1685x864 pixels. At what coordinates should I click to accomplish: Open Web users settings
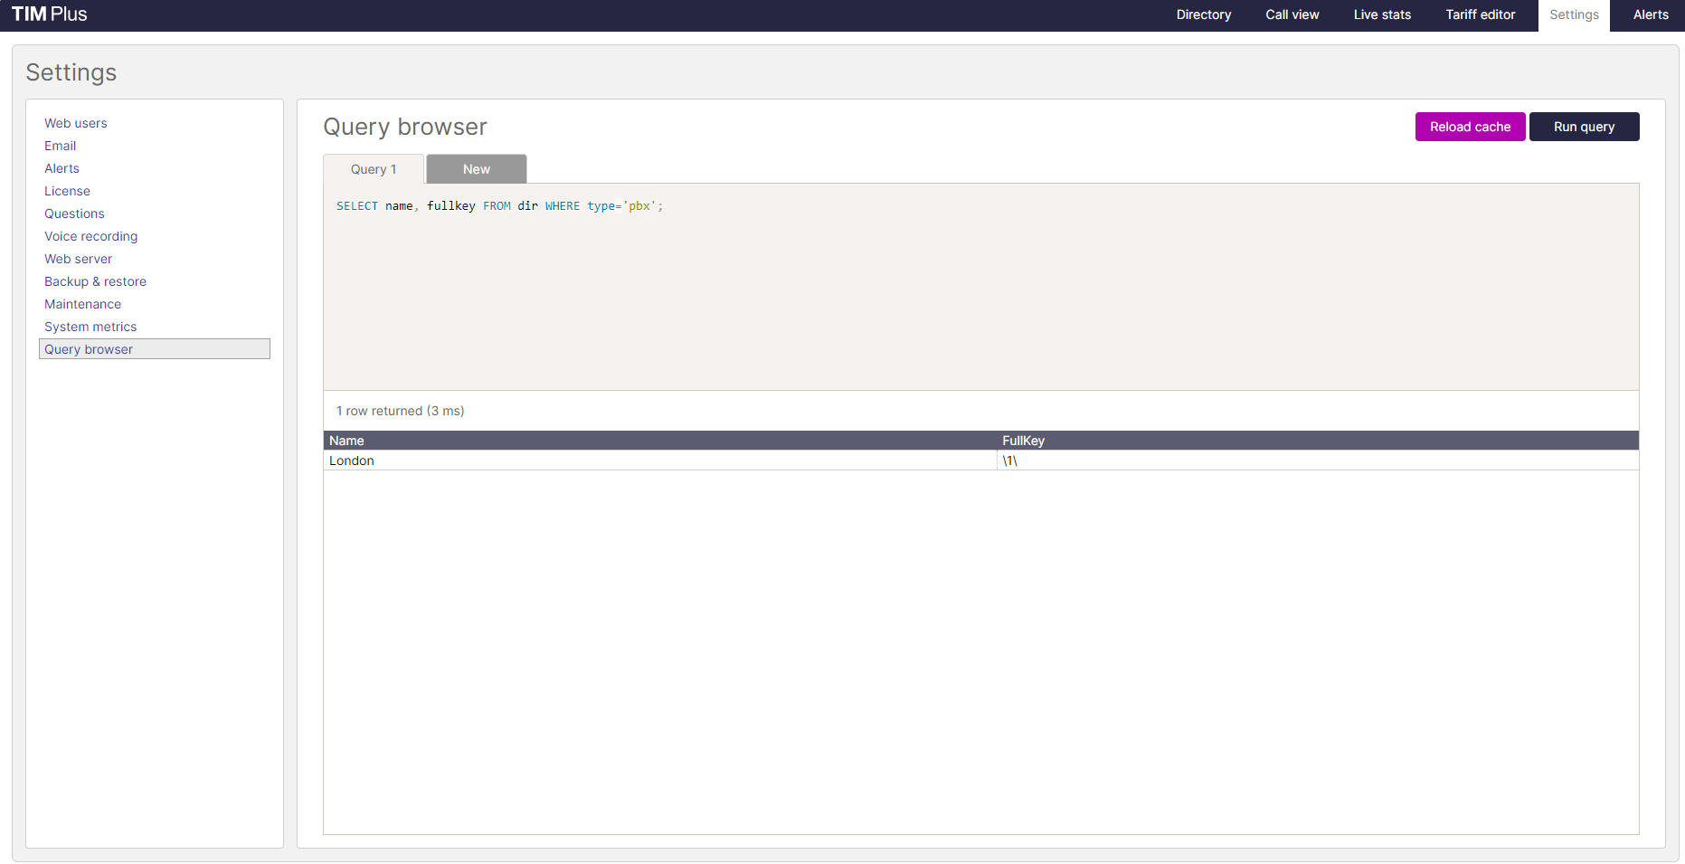(76, 123)
